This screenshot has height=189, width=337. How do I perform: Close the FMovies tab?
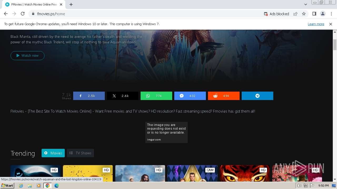(x=61, y=4)
